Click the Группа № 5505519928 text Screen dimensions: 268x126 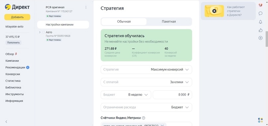point(58,36)
